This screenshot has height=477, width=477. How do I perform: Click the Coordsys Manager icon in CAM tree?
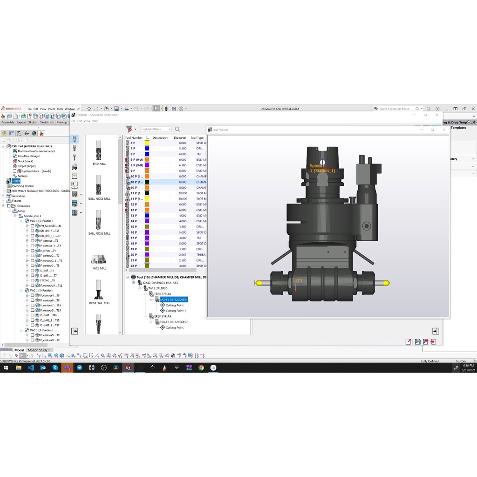tap(14, 156)
